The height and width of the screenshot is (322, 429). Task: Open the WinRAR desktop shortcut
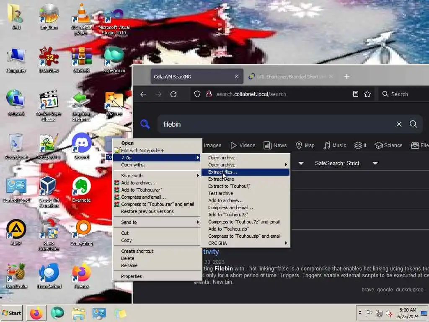click(x=81, y=60)
